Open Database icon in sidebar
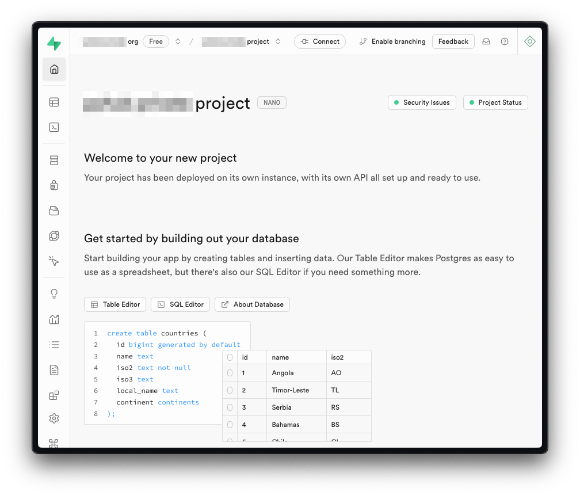The height and width of the screenshot is (496, 580). click(54, 161)
